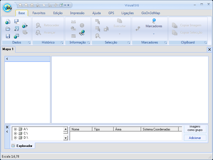213x160 pixels.
Task: Click the VisualSIG application logo button
Action: pyautogui.click(x=7, y=8)
